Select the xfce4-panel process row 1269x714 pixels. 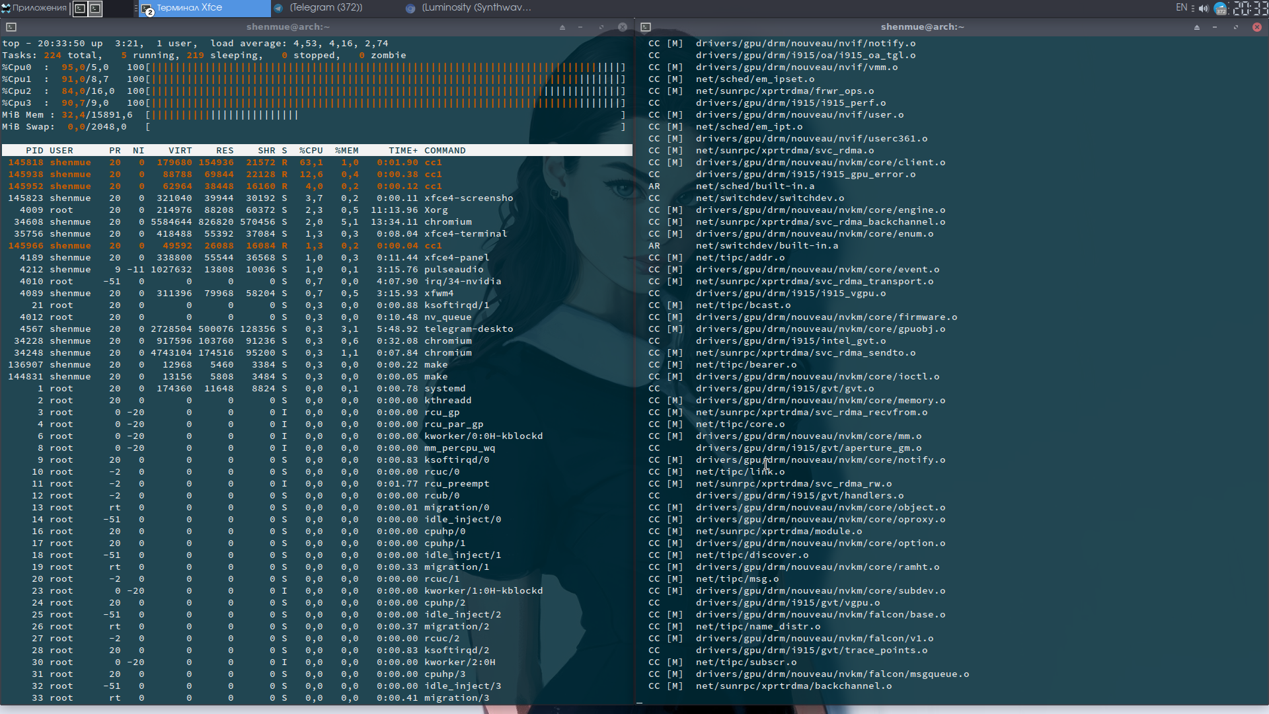[x=317, y=258]
